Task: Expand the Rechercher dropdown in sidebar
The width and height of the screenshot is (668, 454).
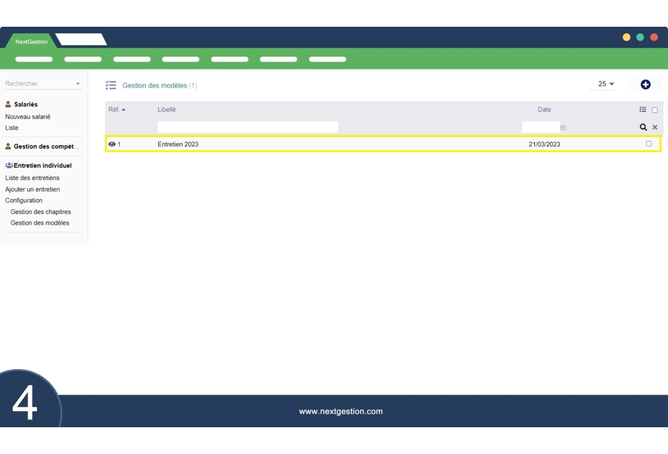Action: [77, 84]
